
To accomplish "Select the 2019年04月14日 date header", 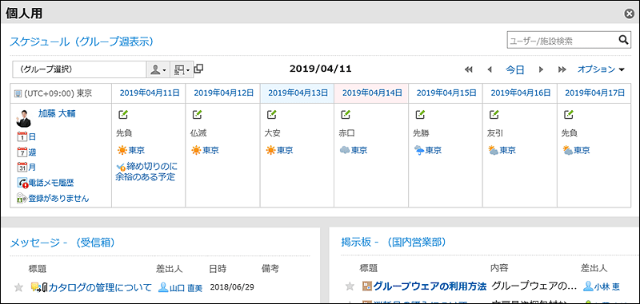I will point(372,93).
